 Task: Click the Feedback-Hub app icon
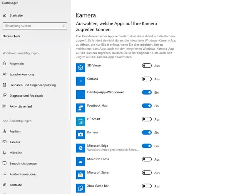click(x=80, y=108)
